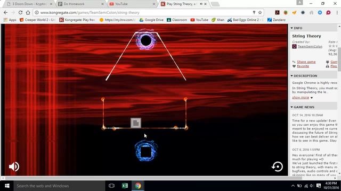Click the orange checkmark extension icon
This screenshot has width=341, height=191.
(294, 13)
